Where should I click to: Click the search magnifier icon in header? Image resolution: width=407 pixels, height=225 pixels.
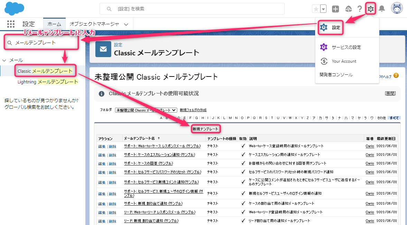[x=109, y=9]
